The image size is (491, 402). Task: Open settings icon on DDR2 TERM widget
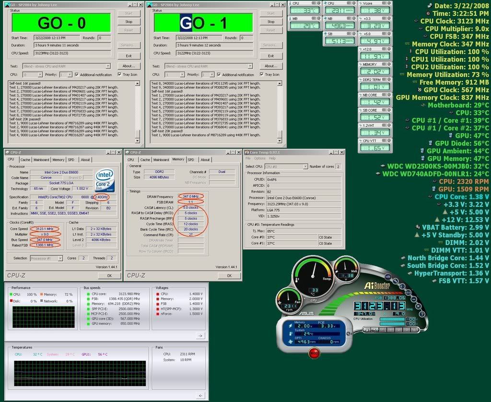tap(384, 80)
